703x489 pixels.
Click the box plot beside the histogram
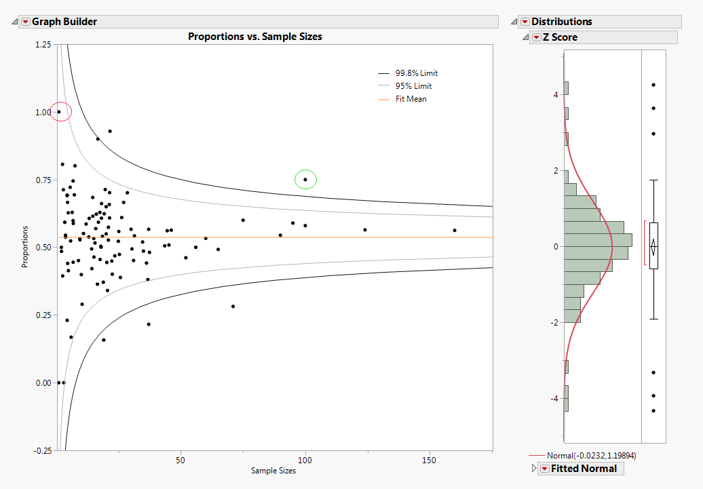(653, 244)
